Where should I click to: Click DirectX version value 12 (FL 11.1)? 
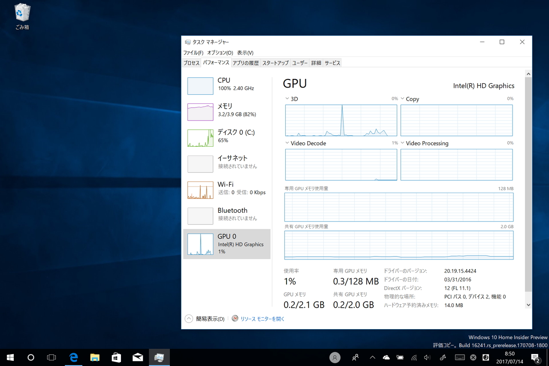pyautogui.click(x=457, y=288)
